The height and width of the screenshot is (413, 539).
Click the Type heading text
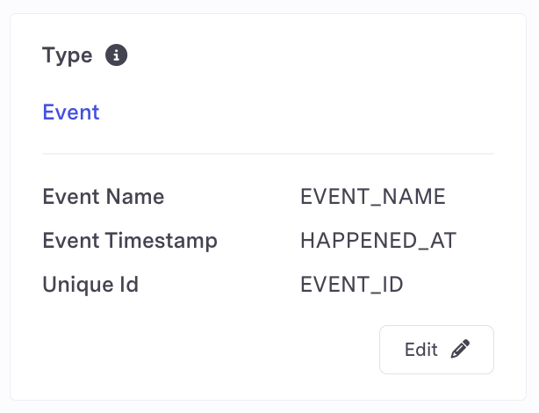(68, 55)
